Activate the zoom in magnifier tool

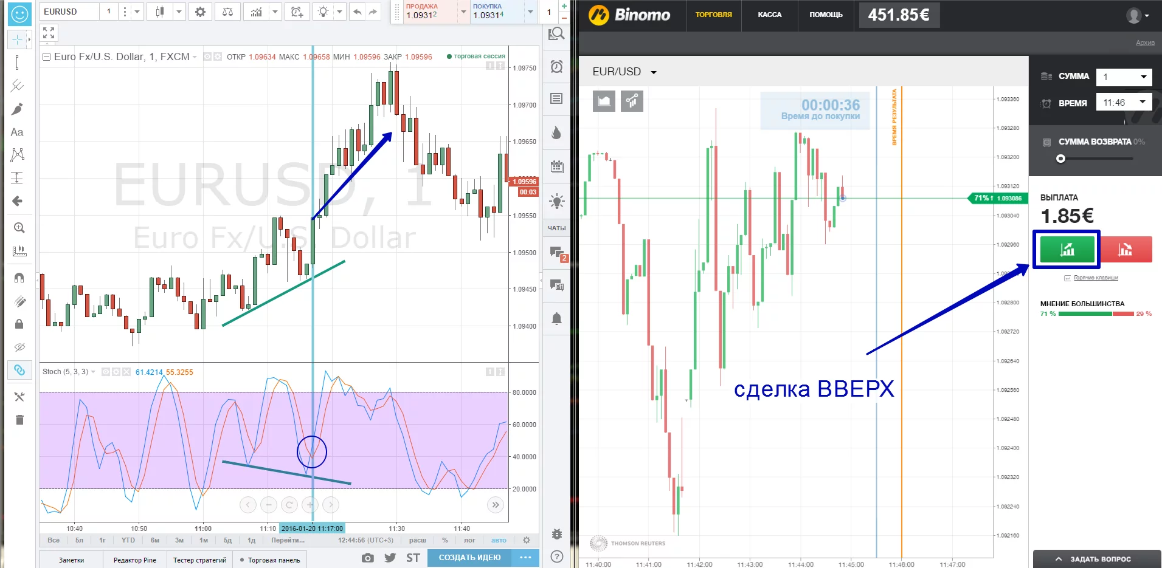tap(19, 228)
